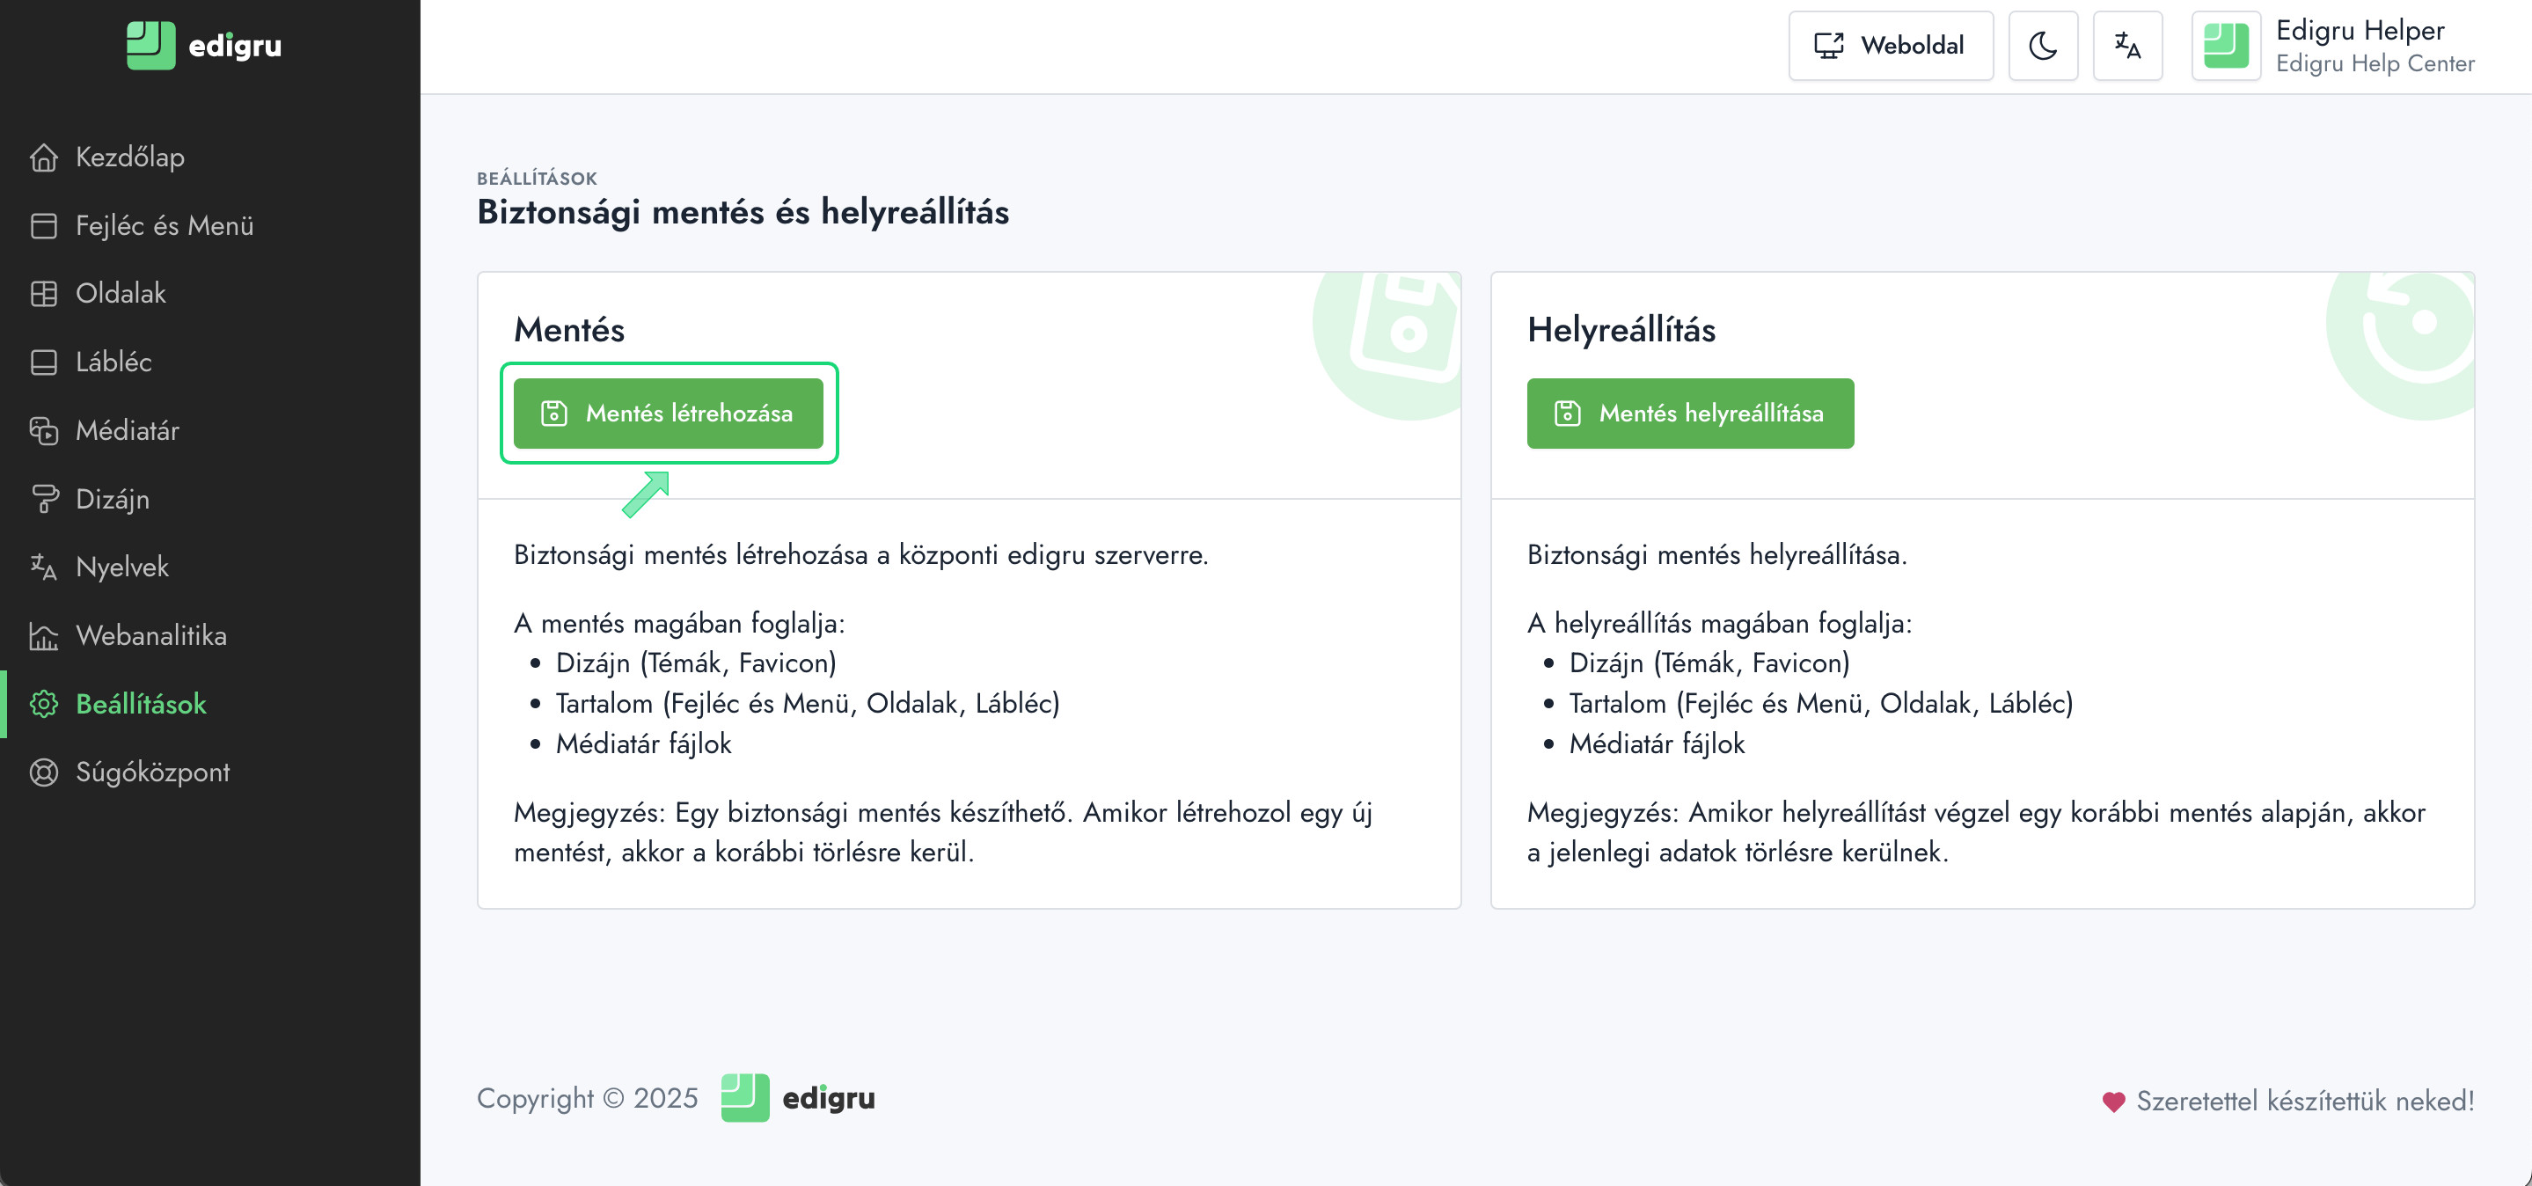
Task: Open Médiatár media library icon
Action: [x=43, y=430]
